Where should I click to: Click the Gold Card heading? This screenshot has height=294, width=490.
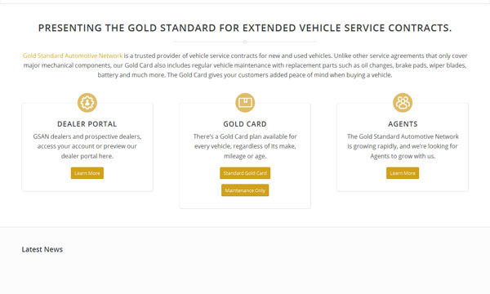pyautogui.click(x=245, y=124)
